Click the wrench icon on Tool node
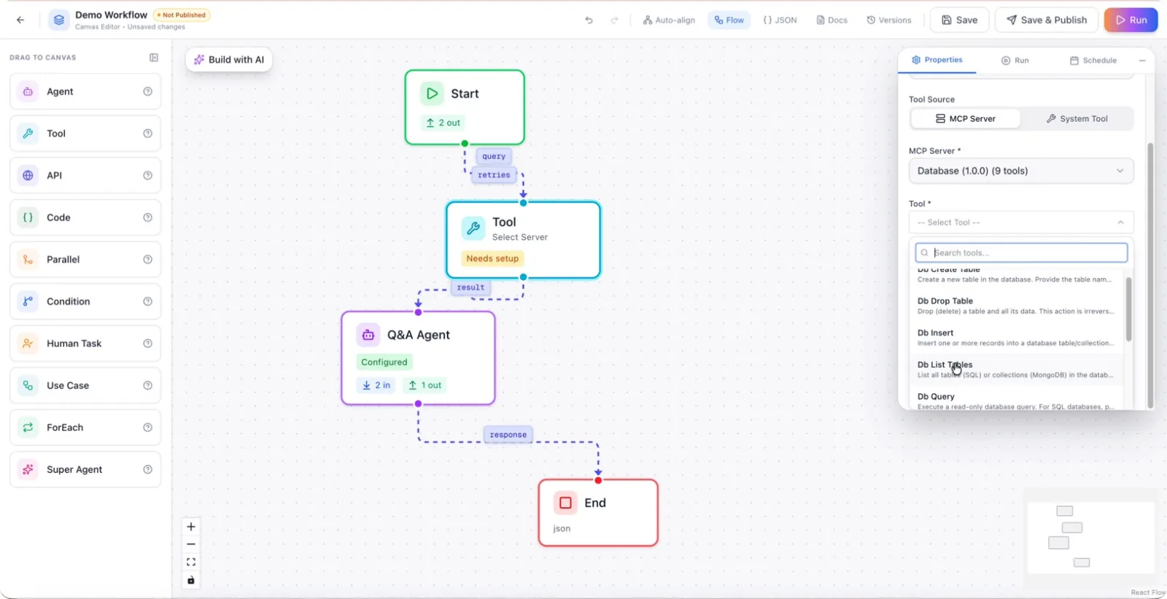This screenshot has height=599, width=1167. coord(473,228)
